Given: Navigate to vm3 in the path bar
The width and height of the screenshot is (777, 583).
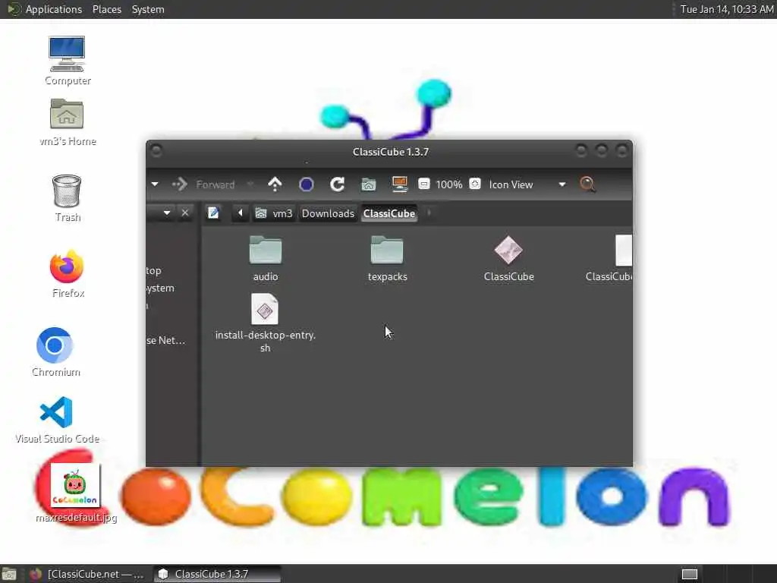Looking at the screenshot, I should pyautogui.click(x=274, y=213).
